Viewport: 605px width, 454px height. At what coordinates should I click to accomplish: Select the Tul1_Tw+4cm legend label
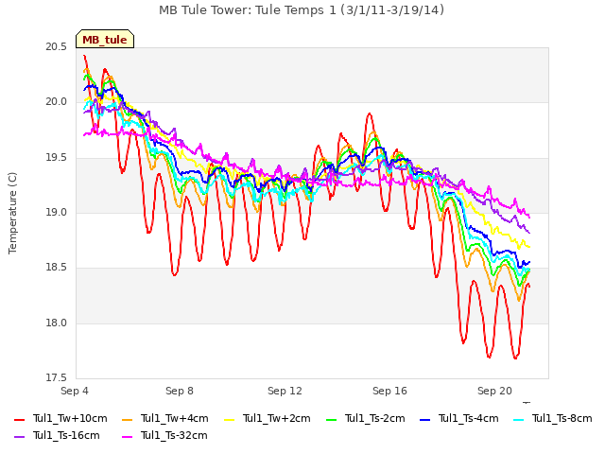click(174, 418)
